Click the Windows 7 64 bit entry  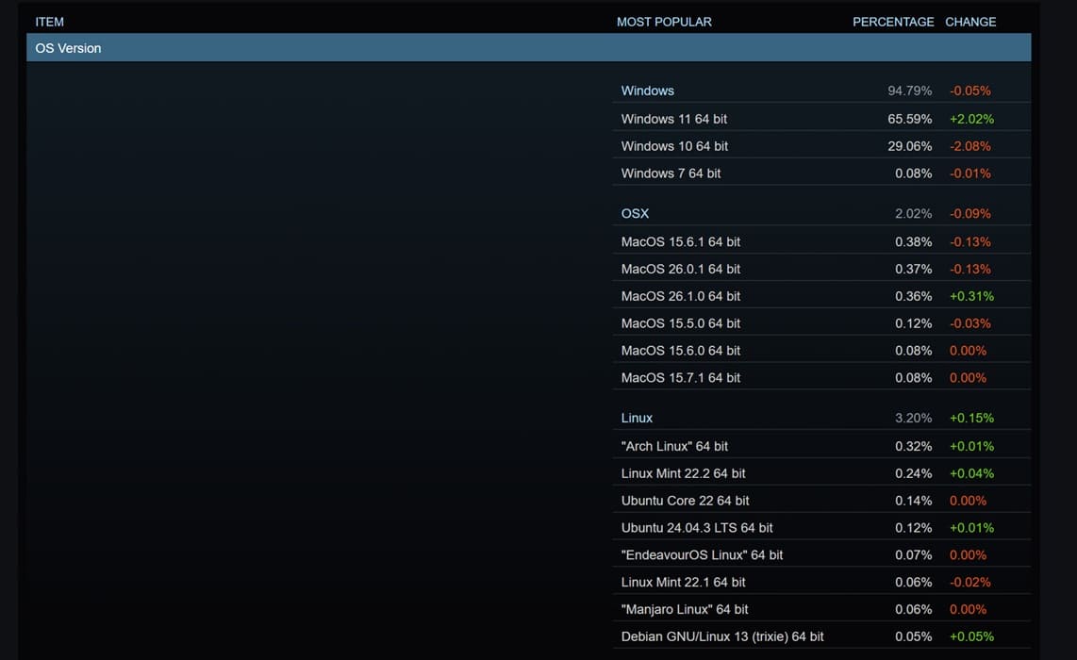pos(671,173)
